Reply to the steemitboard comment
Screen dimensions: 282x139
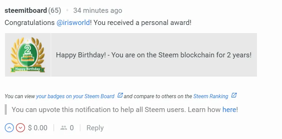click(95, 128)
